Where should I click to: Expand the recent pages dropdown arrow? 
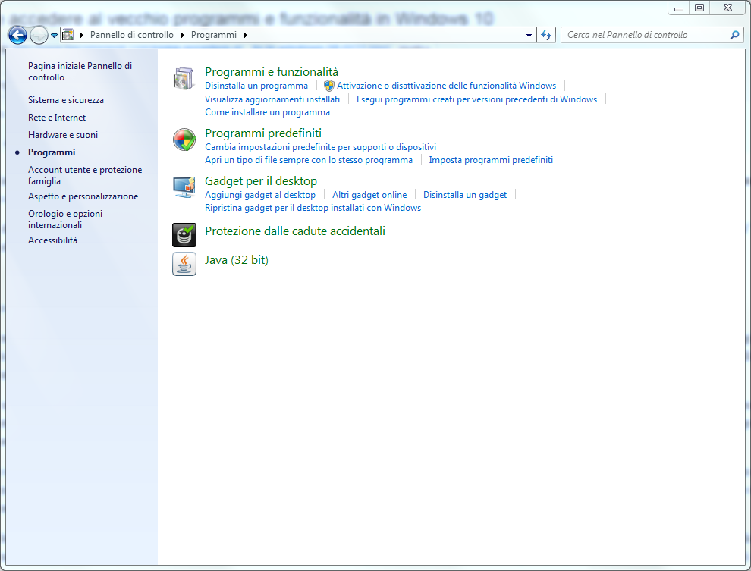[54, 36]
